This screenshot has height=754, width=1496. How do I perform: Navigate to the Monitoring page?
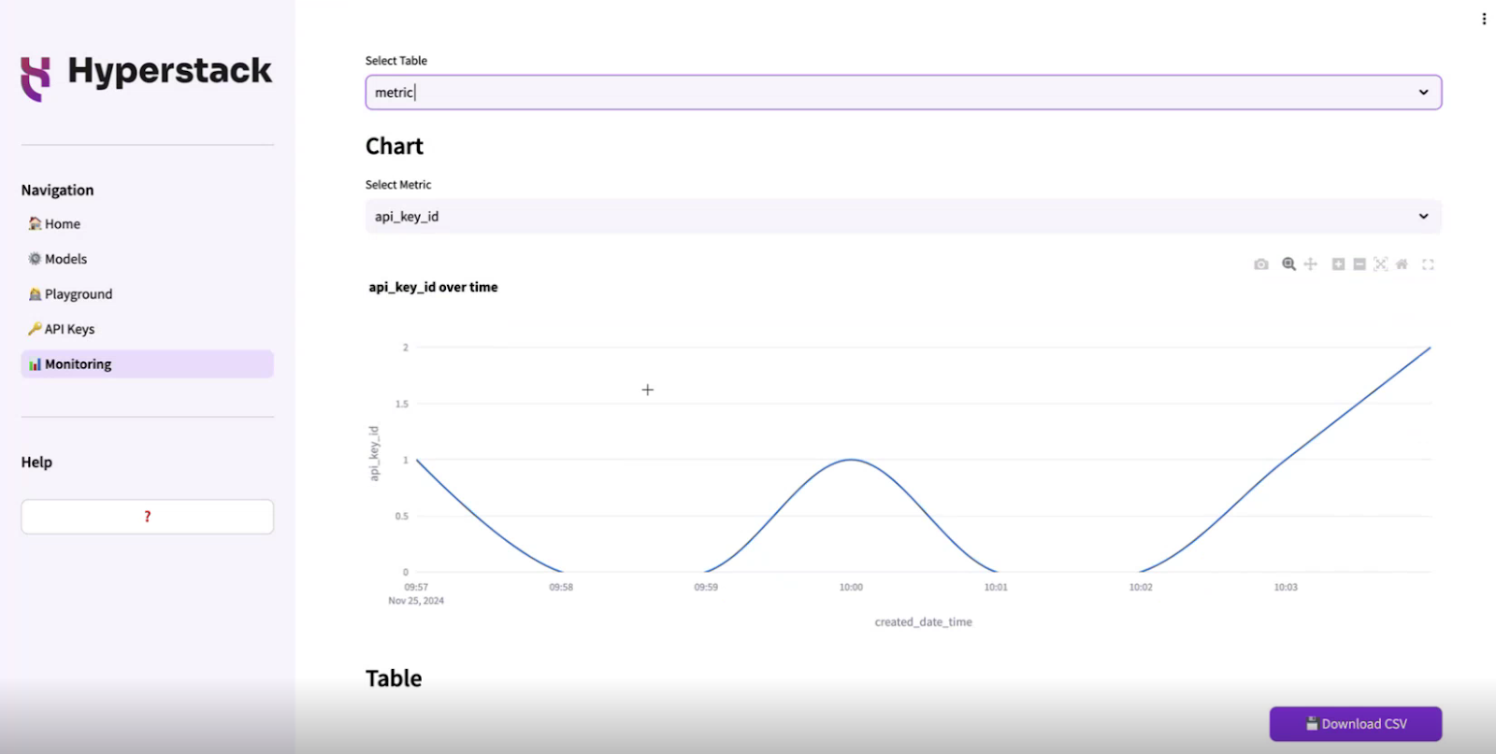tap(79, 363)
